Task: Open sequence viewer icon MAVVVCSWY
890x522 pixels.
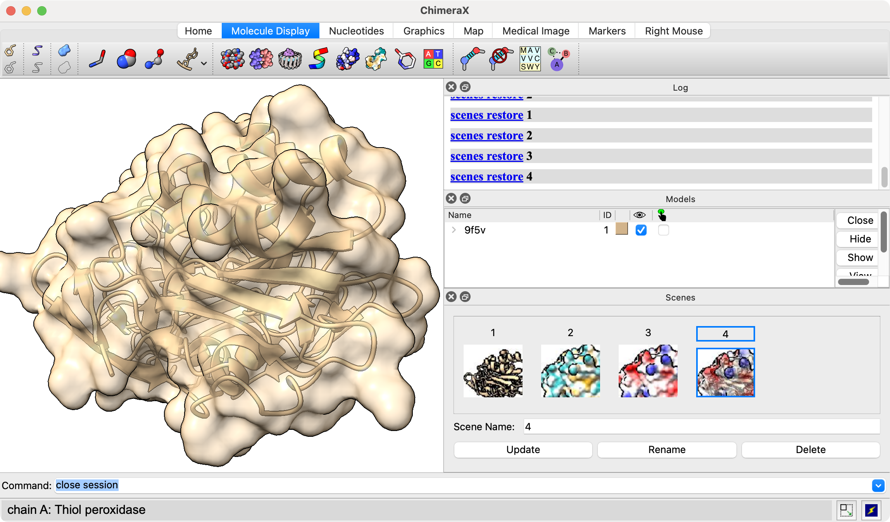Action: click(530, 59)
